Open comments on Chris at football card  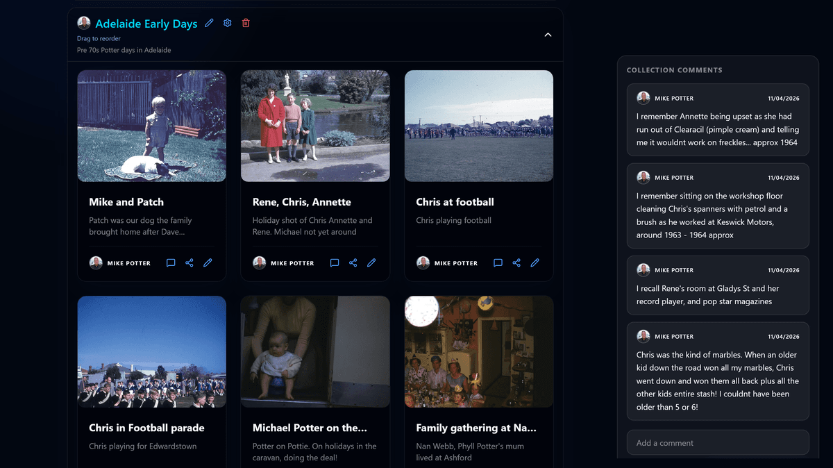498,263
